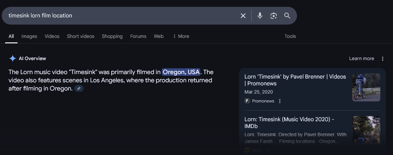393x155 pixels.
Task: Switch to the Videos tab
Action: click(x=52, y=36)
